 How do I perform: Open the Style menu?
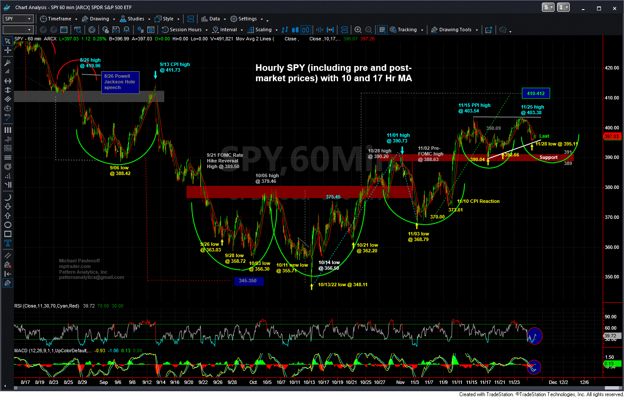click(x=164, y=19)
